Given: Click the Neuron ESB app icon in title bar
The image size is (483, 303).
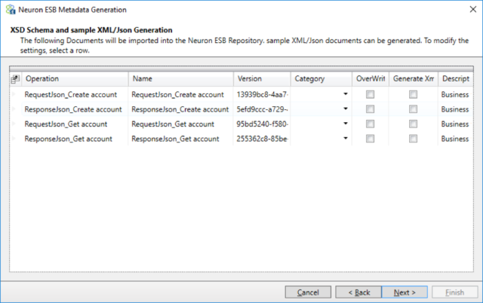Looking at the screenshot, I should click(x=11, y=10).
